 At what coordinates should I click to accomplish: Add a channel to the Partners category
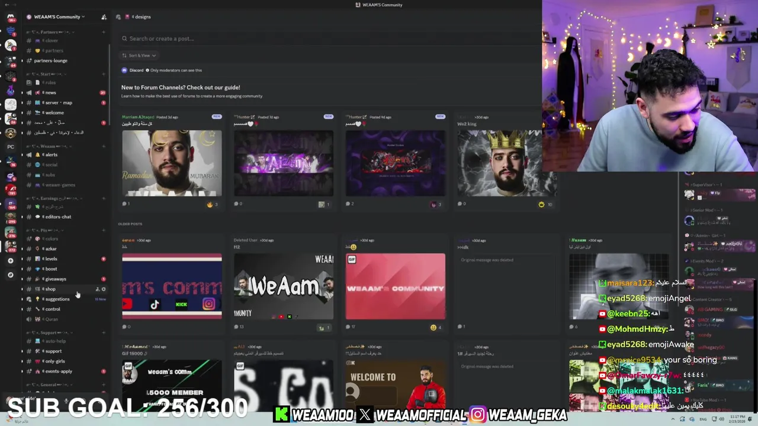click(104, 32)
